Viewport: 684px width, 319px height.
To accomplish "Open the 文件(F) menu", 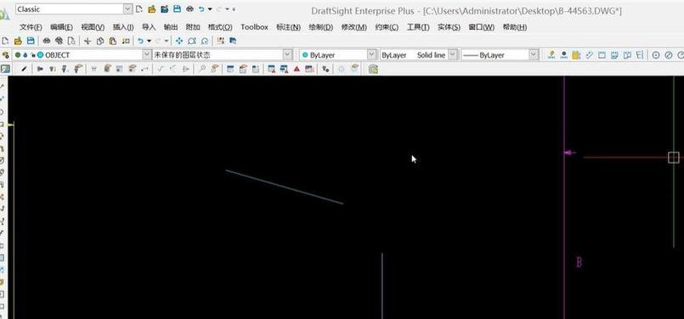I will click(31, 27).
